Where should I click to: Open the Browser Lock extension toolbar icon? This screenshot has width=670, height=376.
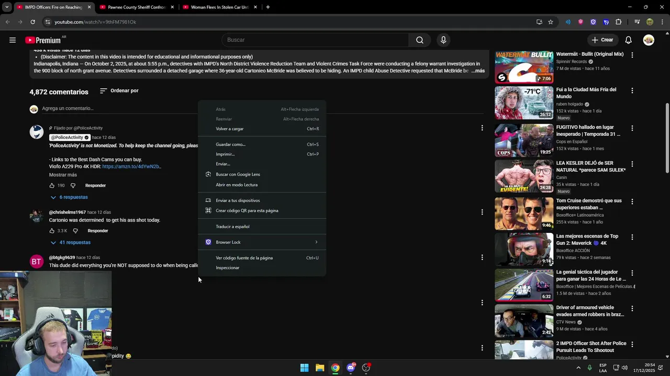(x=593, y=22)
